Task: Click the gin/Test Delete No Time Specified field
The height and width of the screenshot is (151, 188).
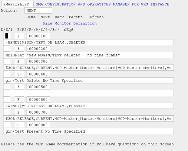Action: point(88,80)
